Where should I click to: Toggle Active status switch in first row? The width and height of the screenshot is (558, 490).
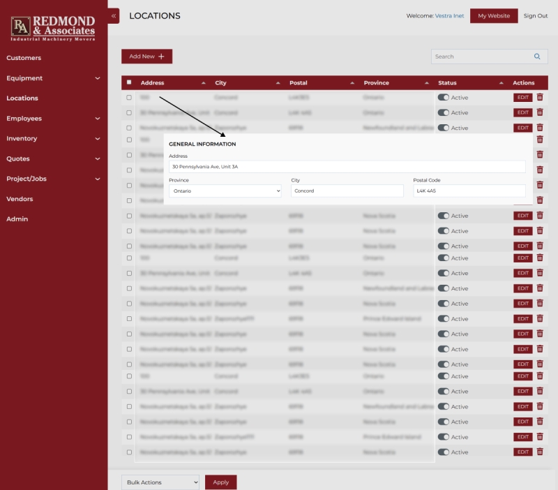[444, 98]
